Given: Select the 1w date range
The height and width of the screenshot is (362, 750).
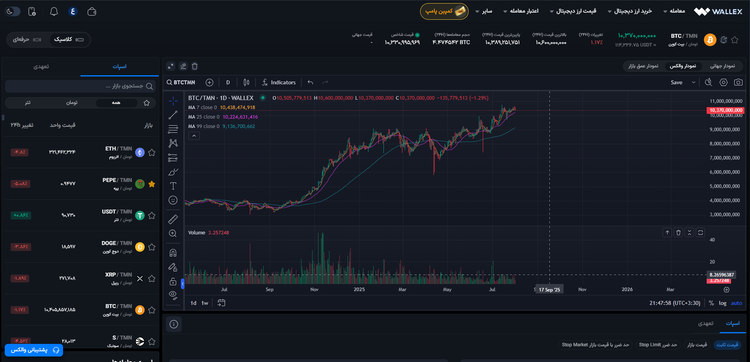Looking at the screenshot, I should tap(205, 303).
